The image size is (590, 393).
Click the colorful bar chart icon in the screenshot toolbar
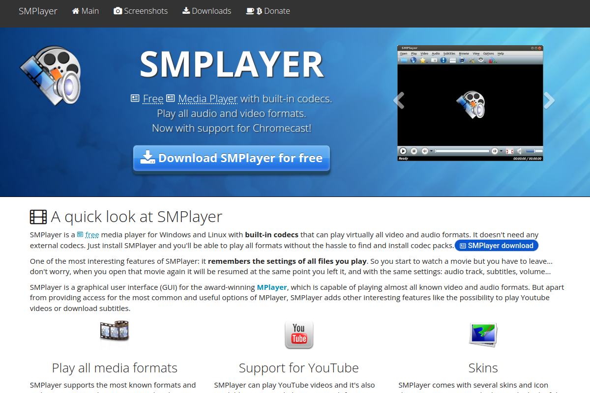492,60
